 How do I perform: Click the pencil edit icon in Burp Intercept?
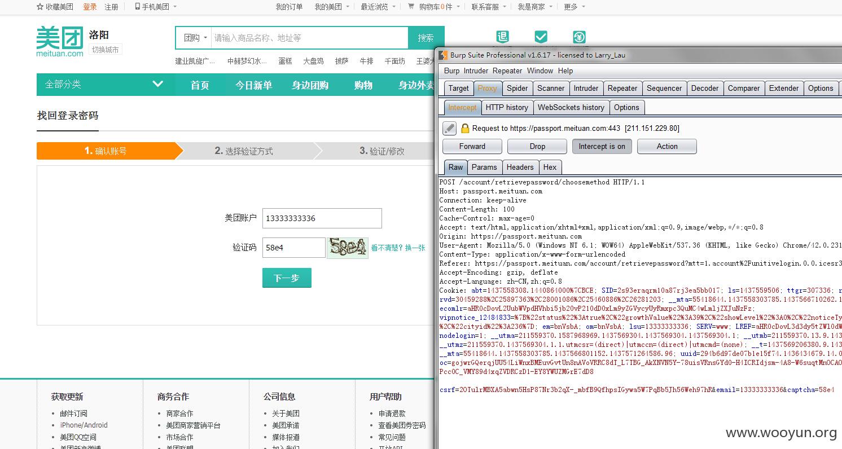[449, 128]
